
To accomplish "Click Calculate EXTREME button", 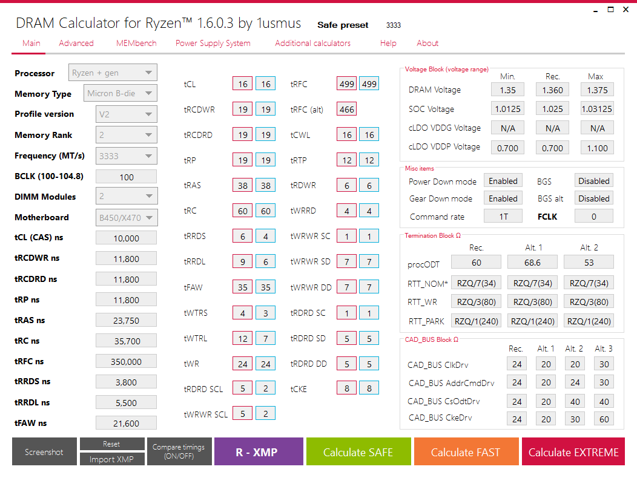I will tap(573, 451).
